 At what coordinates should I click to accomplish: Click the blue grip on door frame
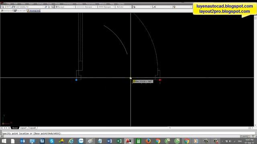(x=76, y=80)
